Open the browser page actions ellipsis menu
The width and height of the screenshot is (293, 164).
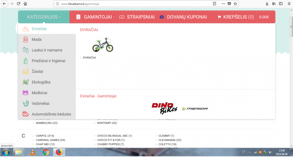click(x=223, y=4)
